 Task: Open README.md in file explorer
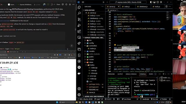point(94,90)
